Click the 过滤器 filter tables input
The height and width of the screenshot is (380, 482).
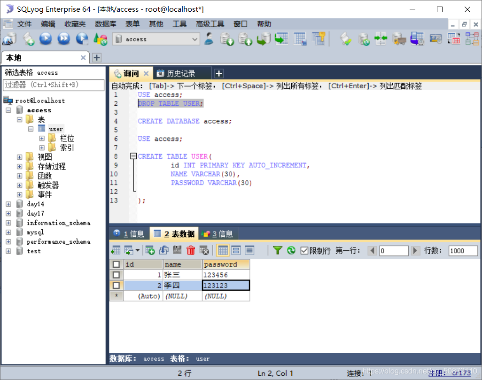[x=54, y=85]
